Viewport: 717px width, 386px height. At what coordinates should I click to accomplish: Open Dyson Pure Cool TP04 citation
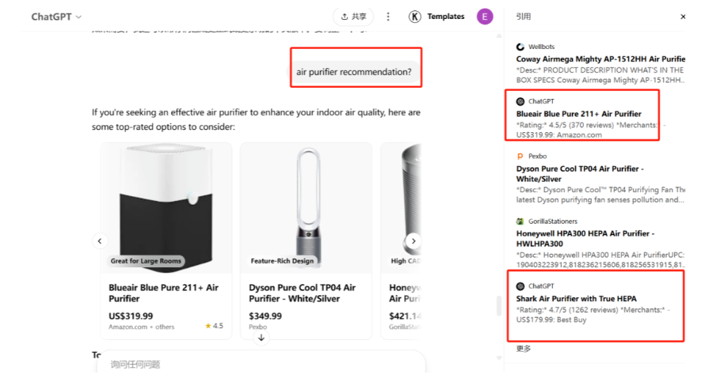coord(580,174)
